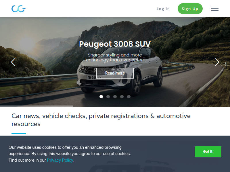The image size is (230, 172).
Task: Select the third carousel dot indicator
Action: point(115,97)
